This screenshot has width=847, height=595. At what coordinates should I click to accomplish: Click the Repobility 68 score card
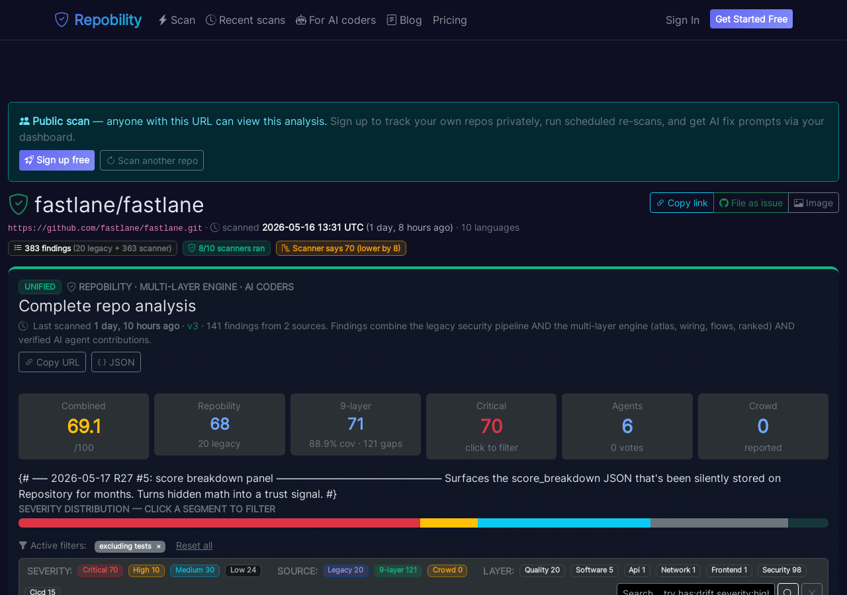(x=220, y=424)
